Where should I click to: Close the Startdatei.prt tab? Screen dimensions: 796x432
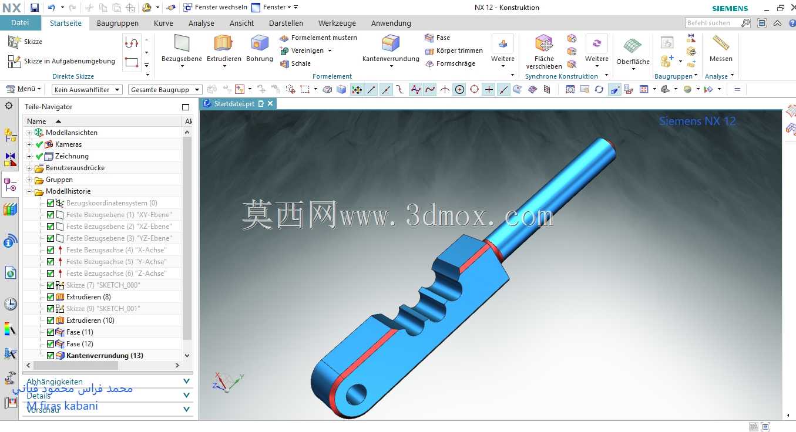270,103
